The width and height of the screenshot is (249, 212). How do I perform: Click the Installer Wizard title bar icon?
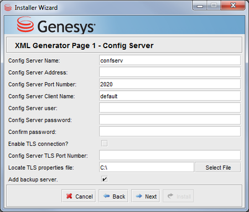pyautogui.click(x=8, y=8)
